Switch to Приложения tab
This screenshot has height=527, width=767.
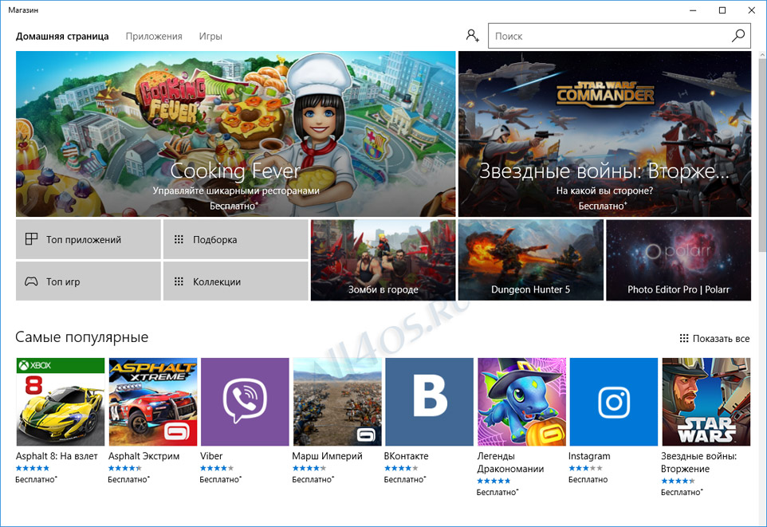pyautogui.click(x=154, y=36)
